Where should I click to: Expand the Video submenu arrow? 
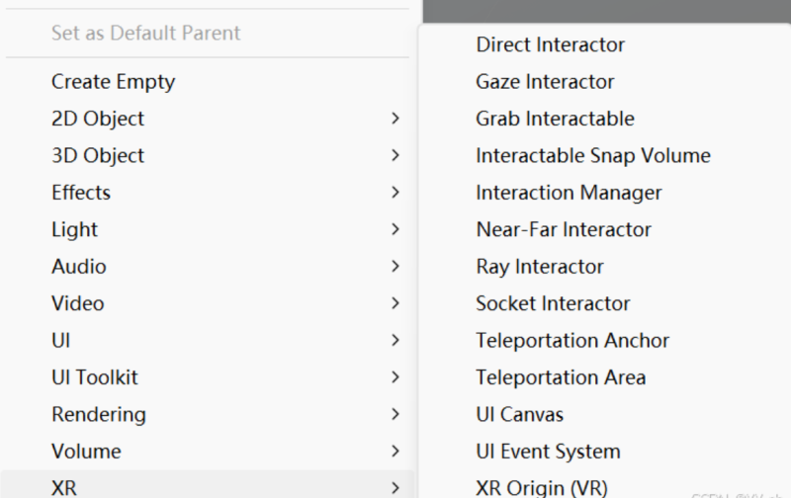[x=395, y=303]
